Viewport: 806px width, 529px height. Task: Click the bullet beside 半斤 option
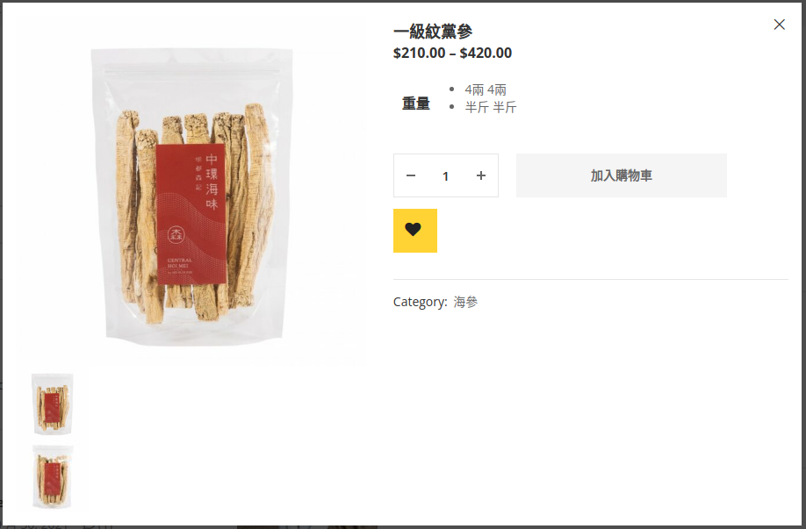pyautogui.click(x=451, y=107)
